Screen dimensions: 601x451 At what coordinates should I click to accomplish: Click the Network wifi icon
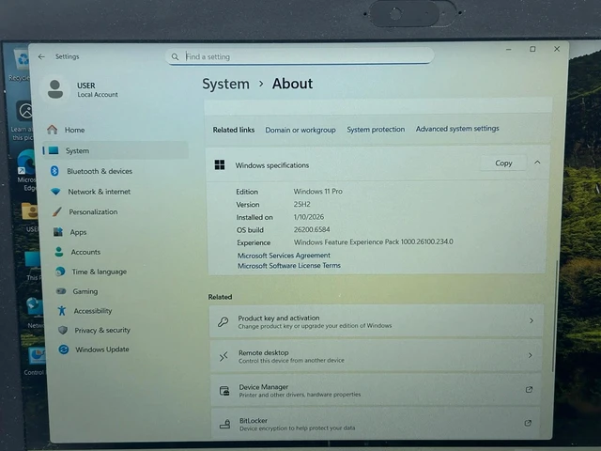point(55,191)
